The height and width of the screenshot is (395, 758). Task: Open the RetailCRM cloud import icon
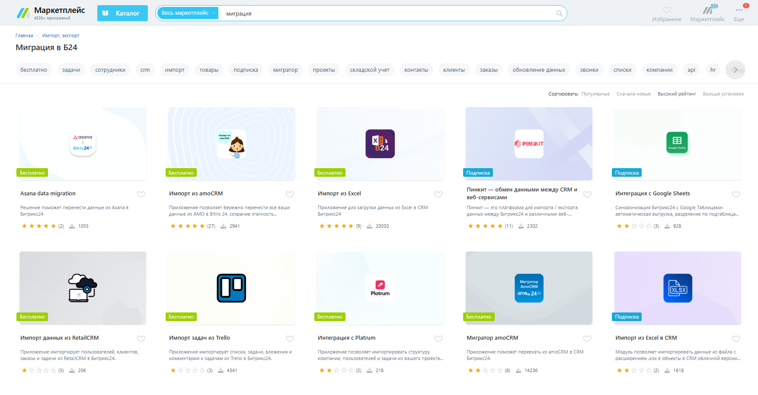83,288
